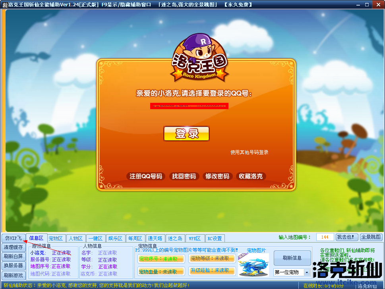
Task: Close the 洛克王国 assistant window
Action: pyautogui.click(x=378, y=4)
